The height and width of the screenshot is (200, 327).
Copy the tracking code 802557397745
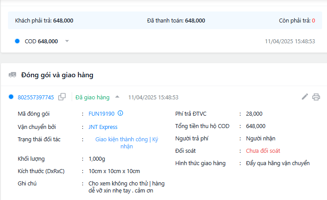click(x=62, y=97)
